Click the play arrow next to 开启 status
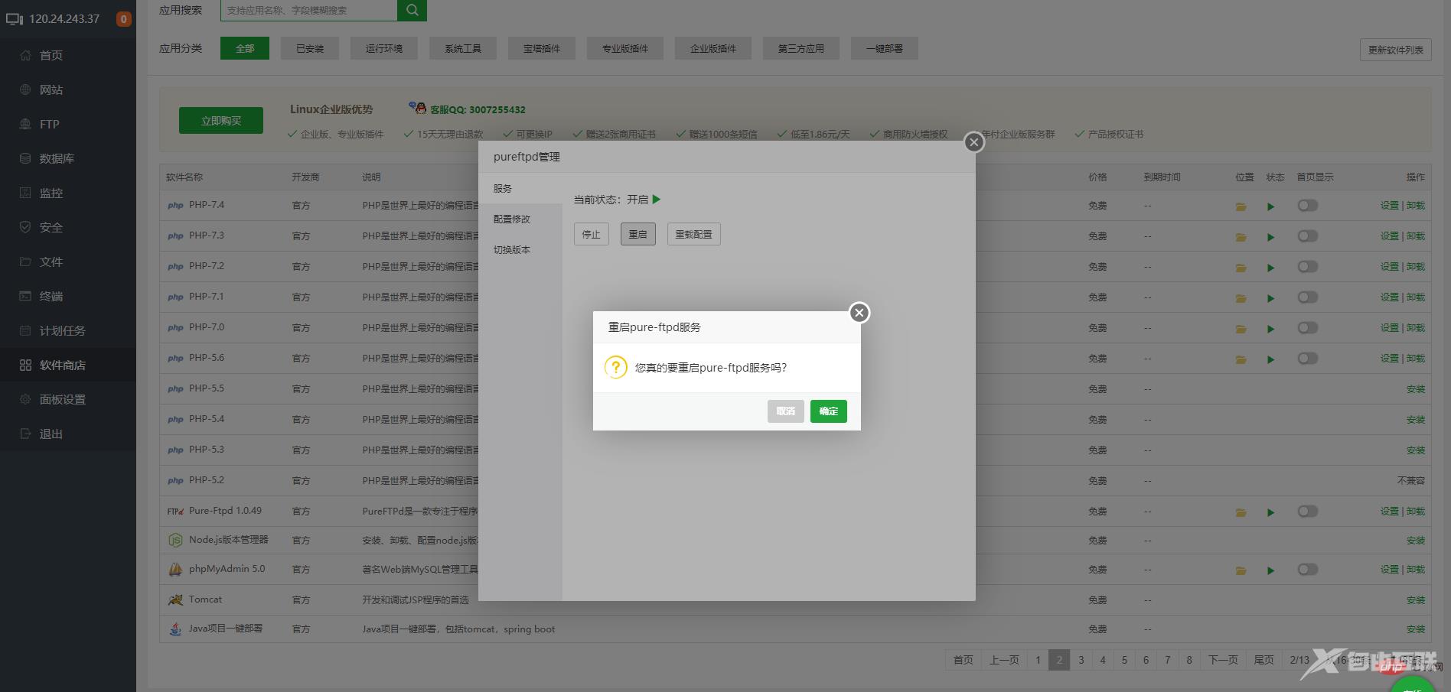 (657, 200)
